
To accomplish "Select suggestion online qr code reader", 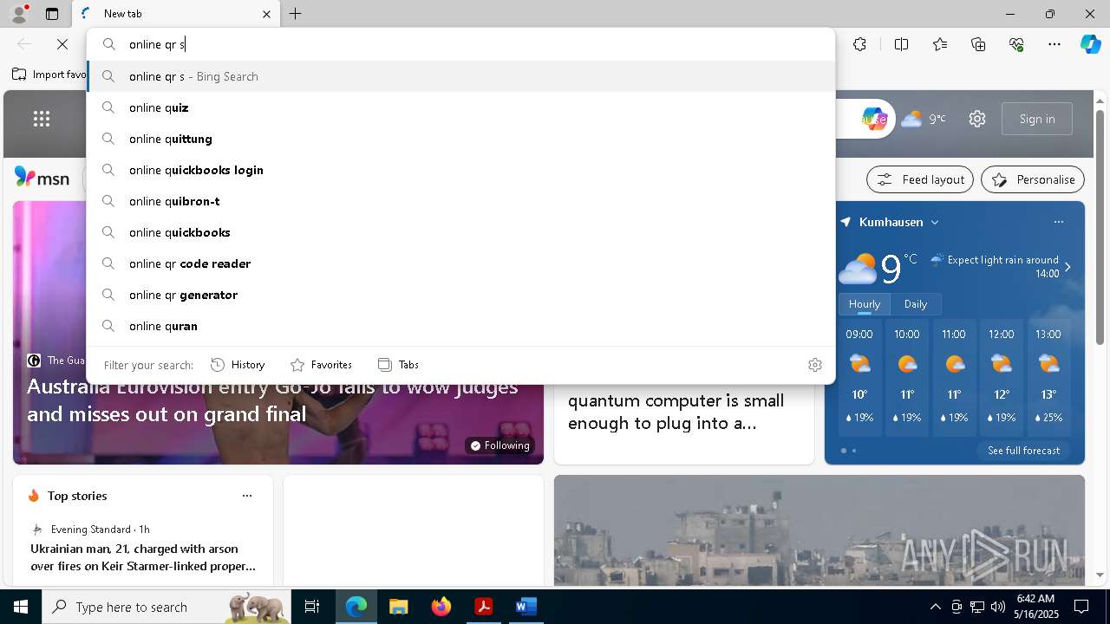I will [x=461, y=263].
